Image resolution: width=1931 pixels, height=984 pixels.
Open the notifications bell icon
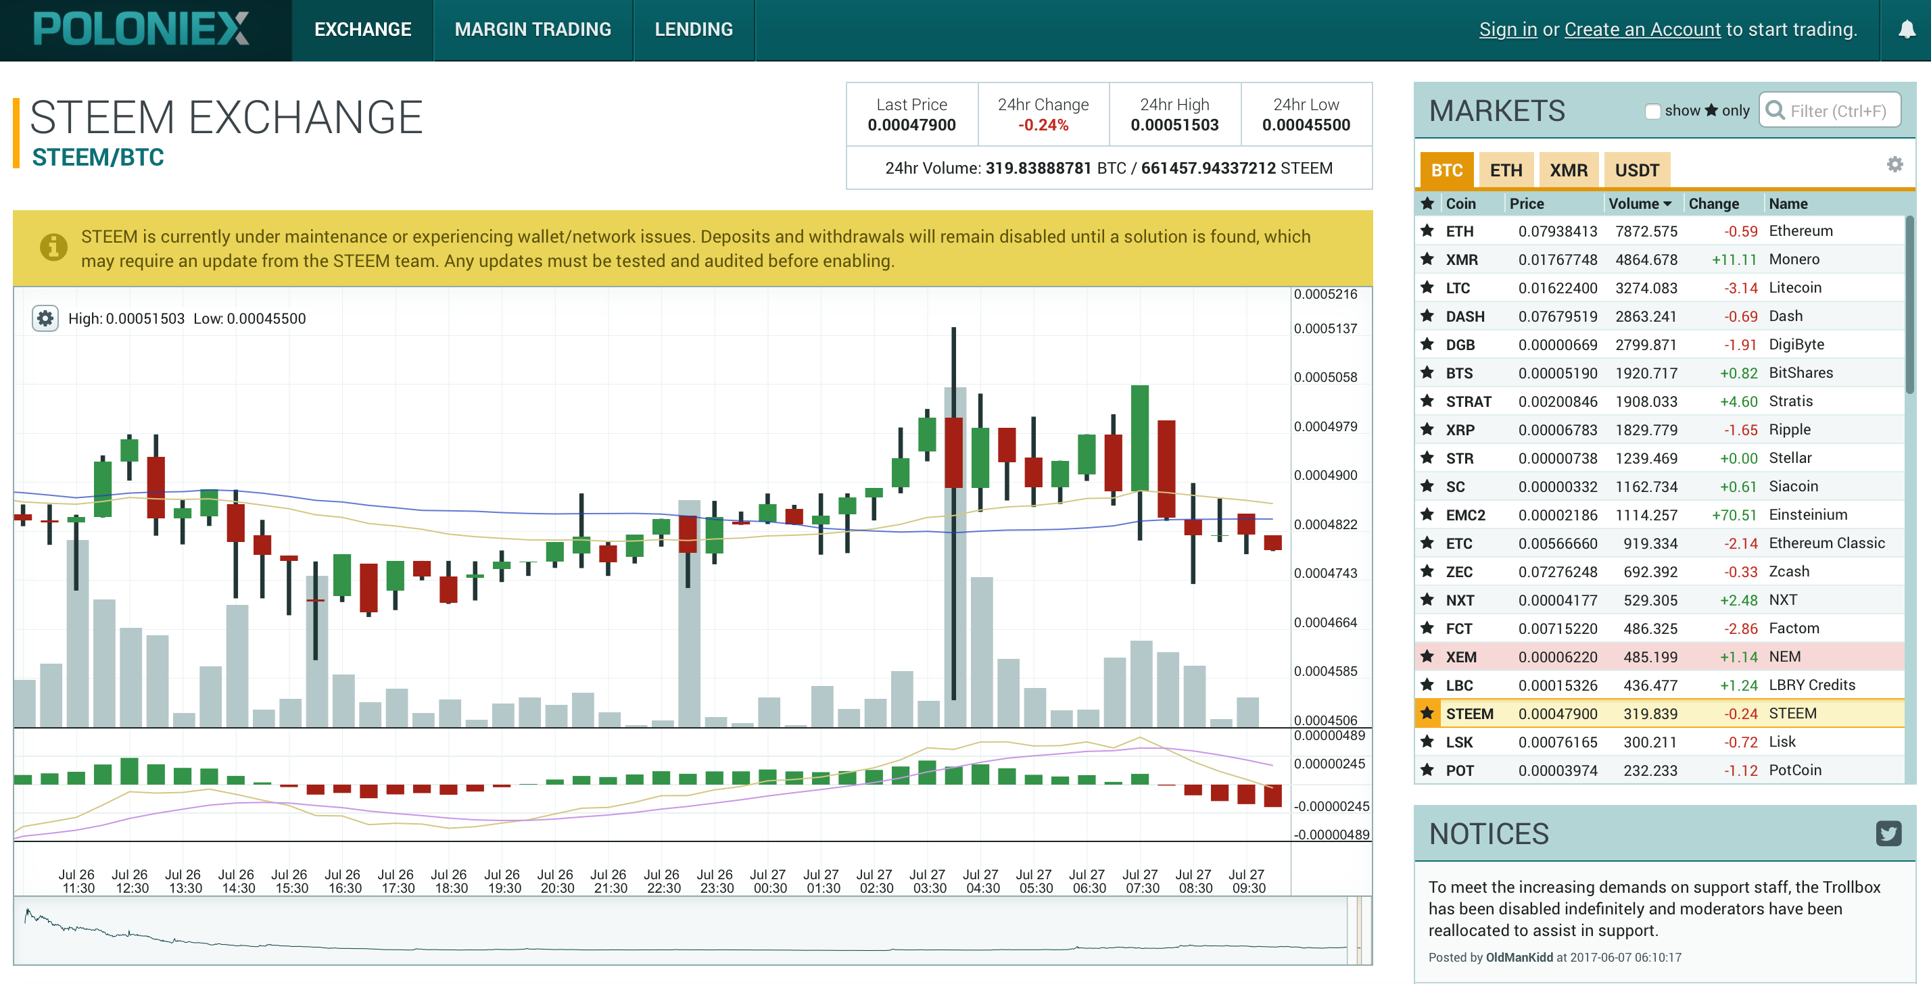click(1906, 30)
